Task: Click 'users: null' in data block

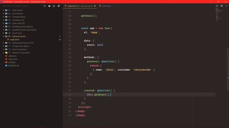Action: click(x=95, y=45)
